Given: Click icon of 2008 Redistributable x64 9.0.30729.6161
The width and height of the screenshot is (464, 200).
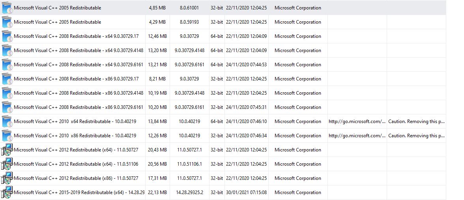Looking at the screenshot, I should coord(7,65).
